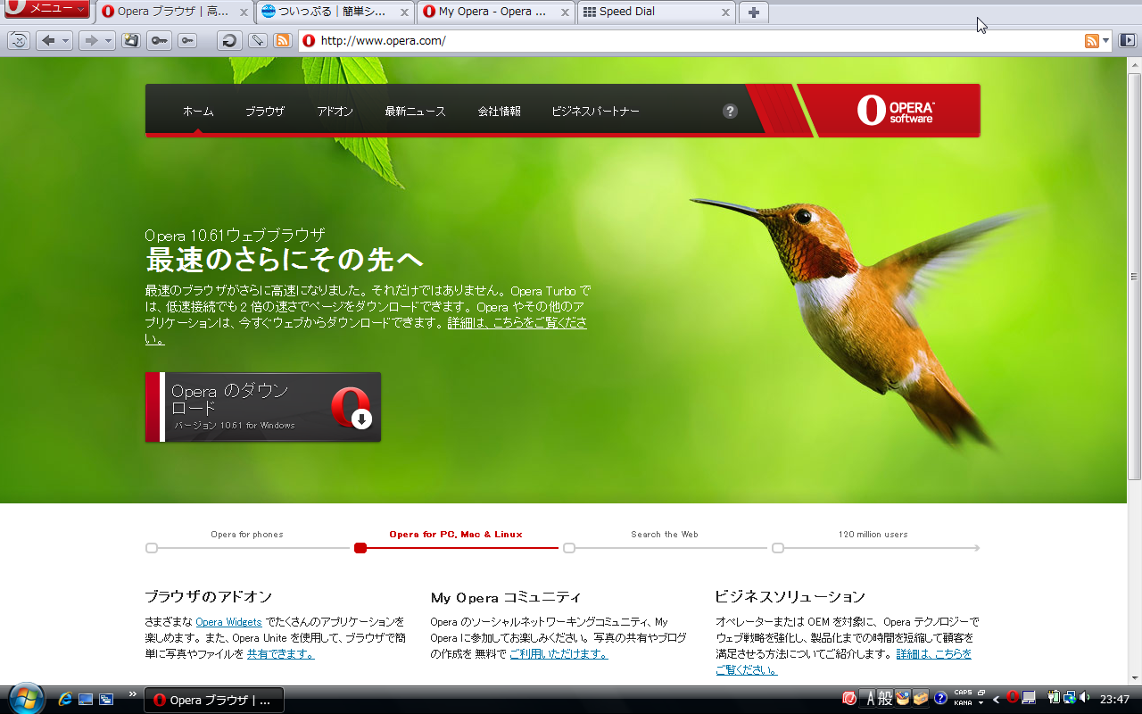Open the 共有できます。 link
This screenshot has height=714, width=1142.
click(x=280, y=654)
